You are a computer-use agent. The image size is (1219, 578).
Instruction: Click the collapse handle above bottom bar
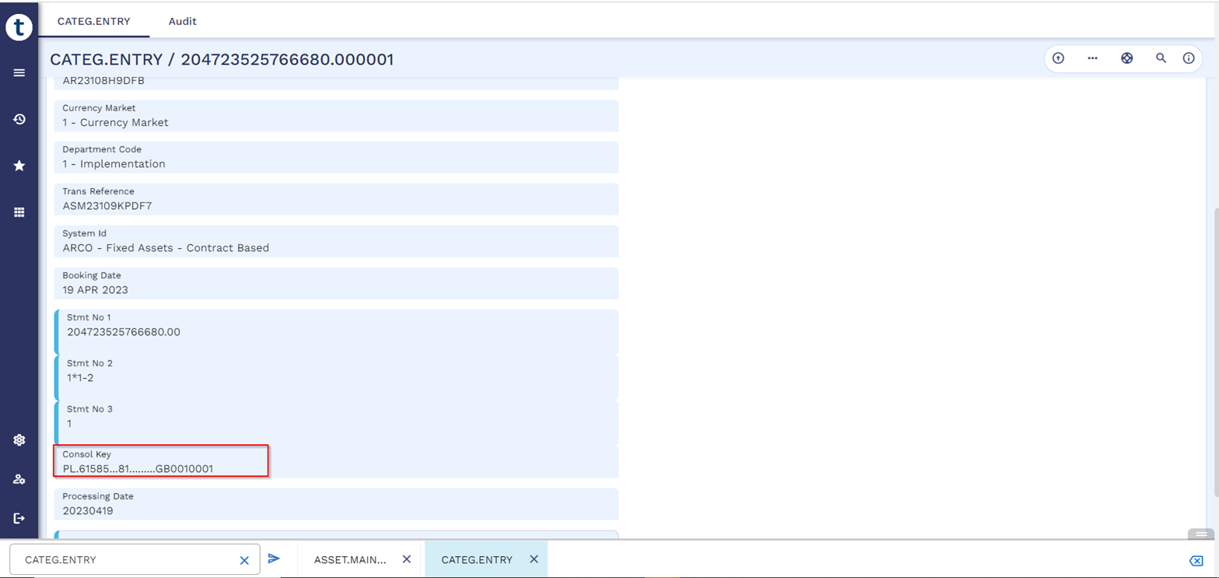coord(1201,534)
